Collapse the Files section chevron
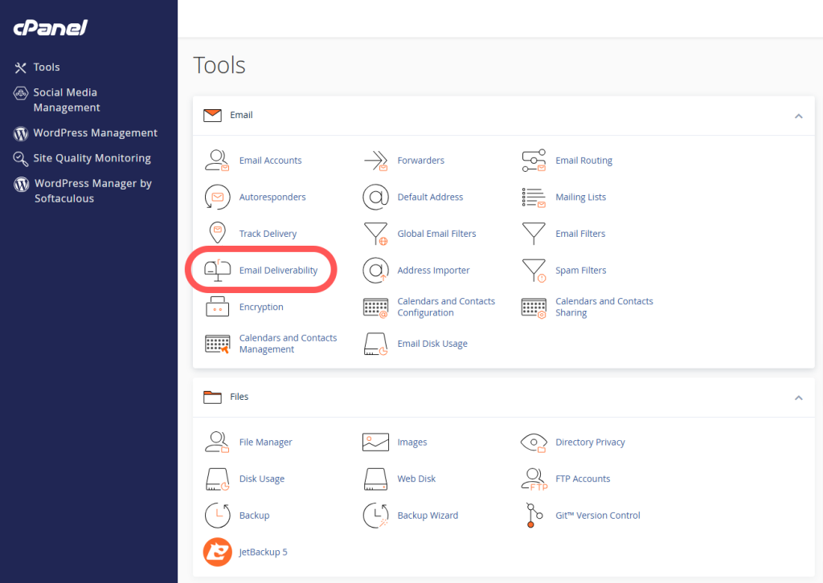This screenshot has width=823, height=583. pyautogui.click(x=798, y=397)
